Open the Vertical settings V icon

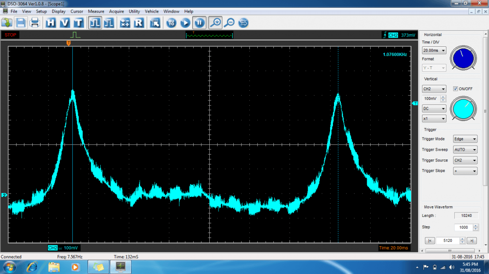[x=65, y=22]
